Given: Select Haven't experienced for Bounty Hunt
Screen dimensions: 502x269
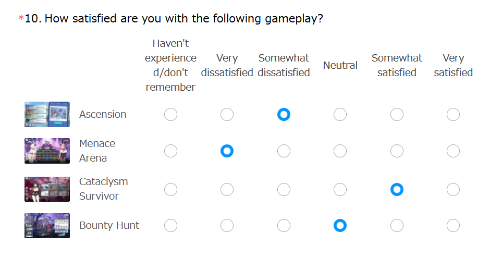Looking at the screenshot, I should [170, 225].
